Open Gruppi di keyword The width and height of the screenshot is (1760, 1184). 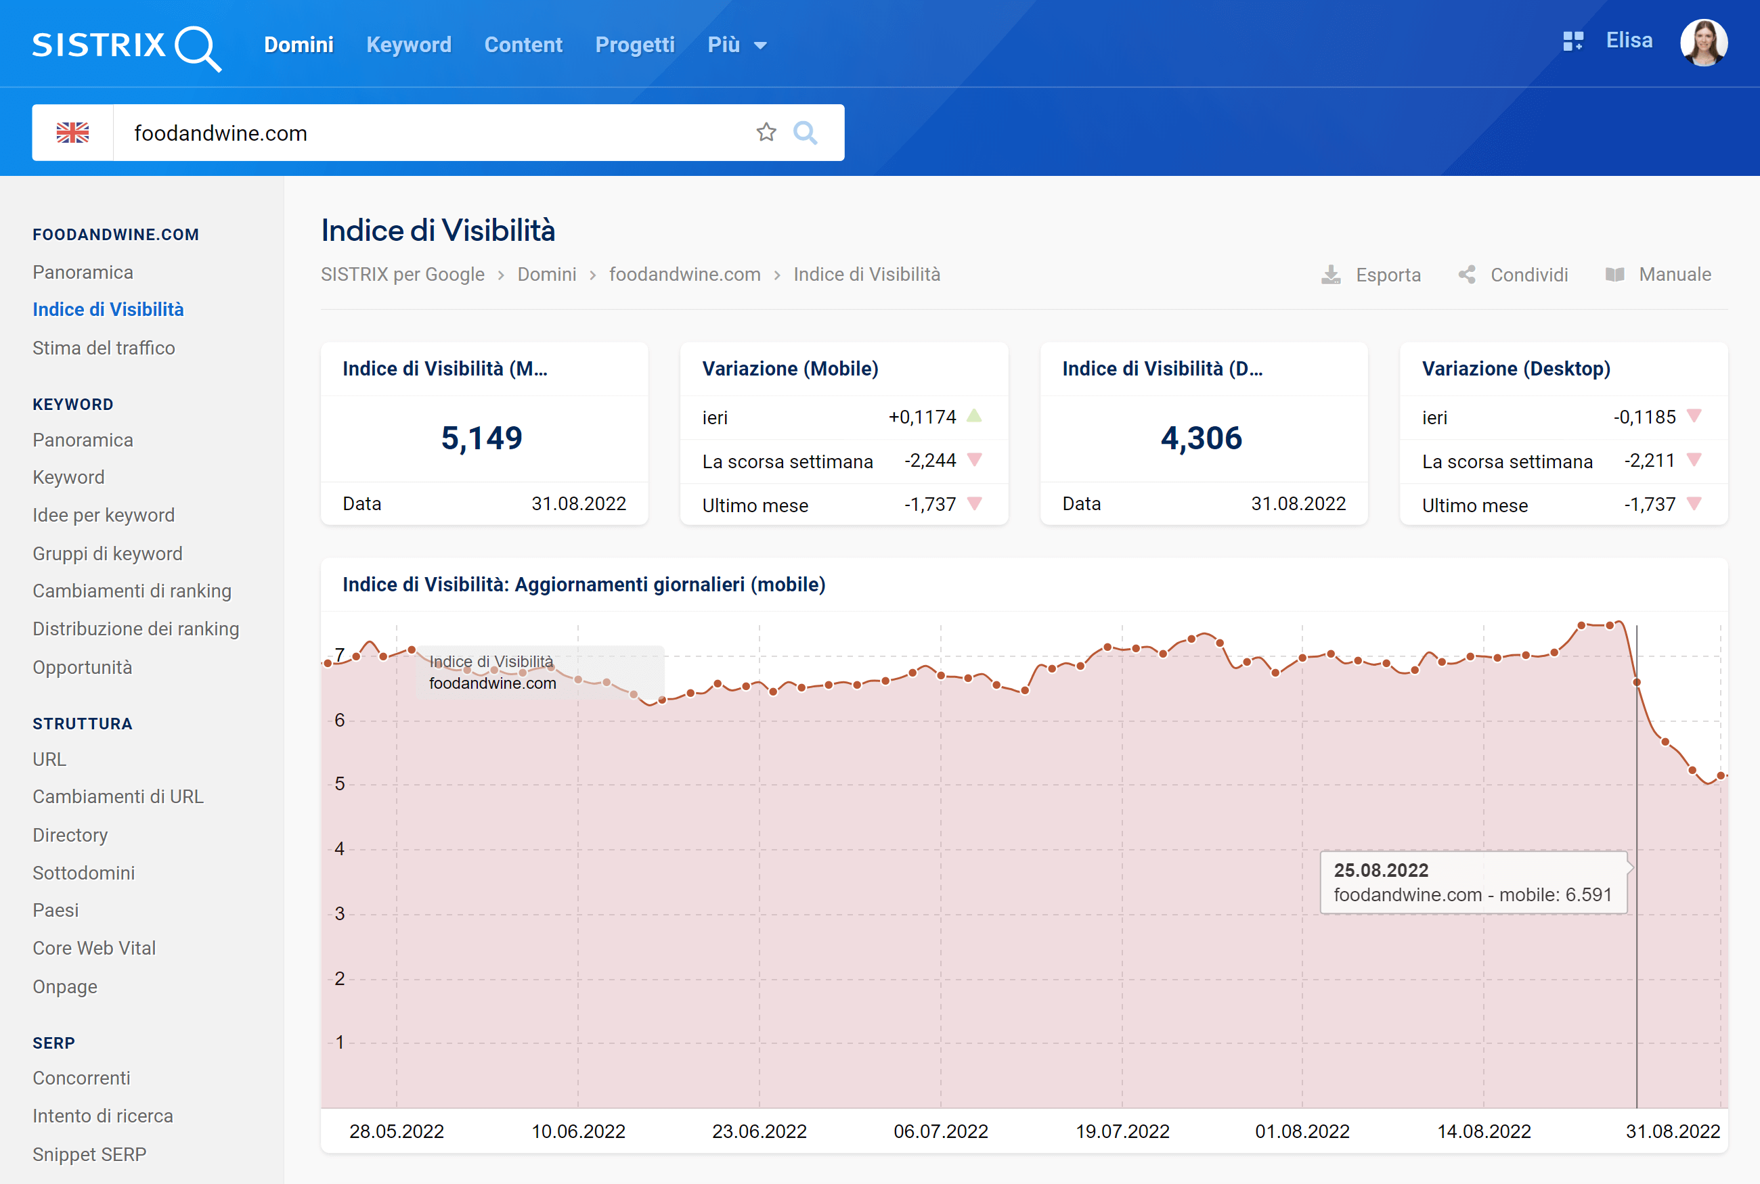pos(107,553)
